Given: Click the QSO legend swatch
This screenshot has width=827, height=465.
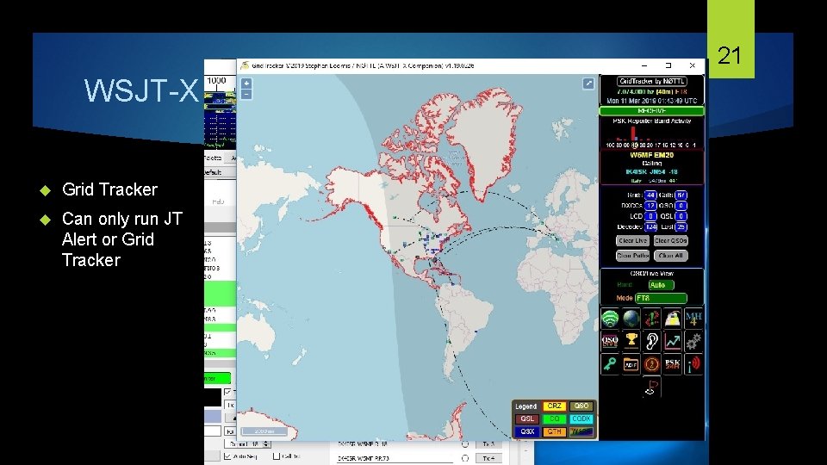Looking at the screenshot, I should tap(581, 406).
